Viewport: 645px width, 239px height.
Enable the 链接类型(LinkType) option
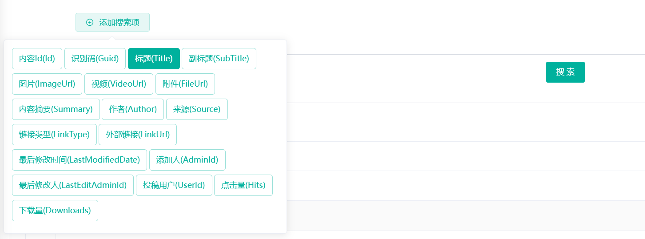[x=54, y=135]
